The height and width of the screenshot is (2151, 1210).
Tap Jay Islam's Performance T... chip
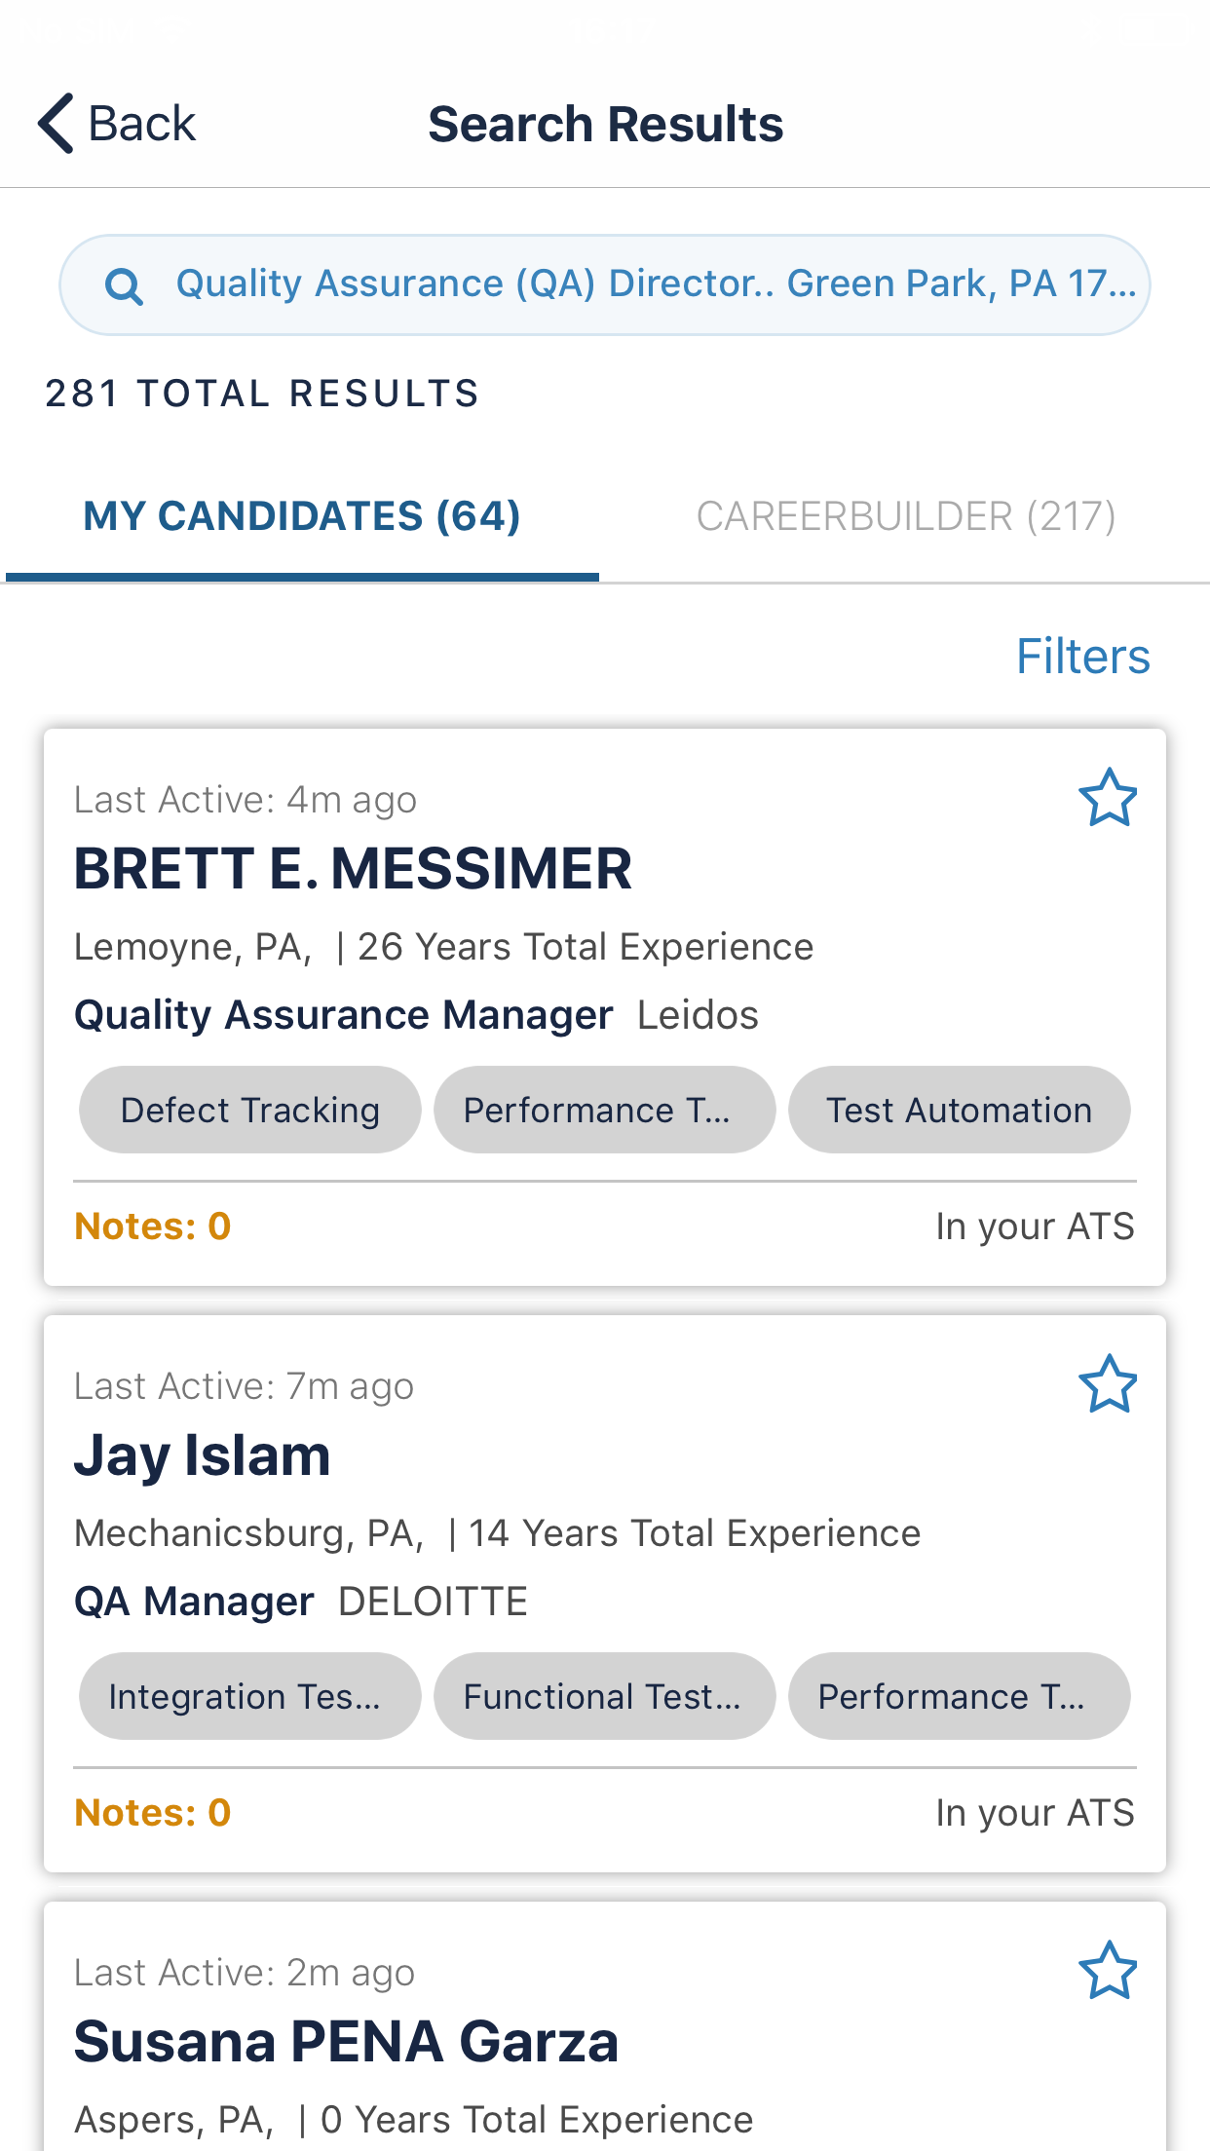click(x=959, y=1697)
